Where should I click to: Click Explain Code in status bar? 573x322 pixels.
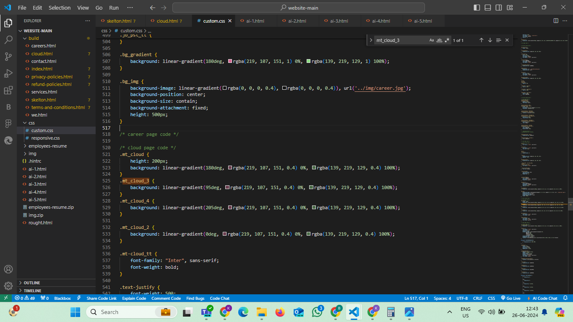[x=134, y=298]
